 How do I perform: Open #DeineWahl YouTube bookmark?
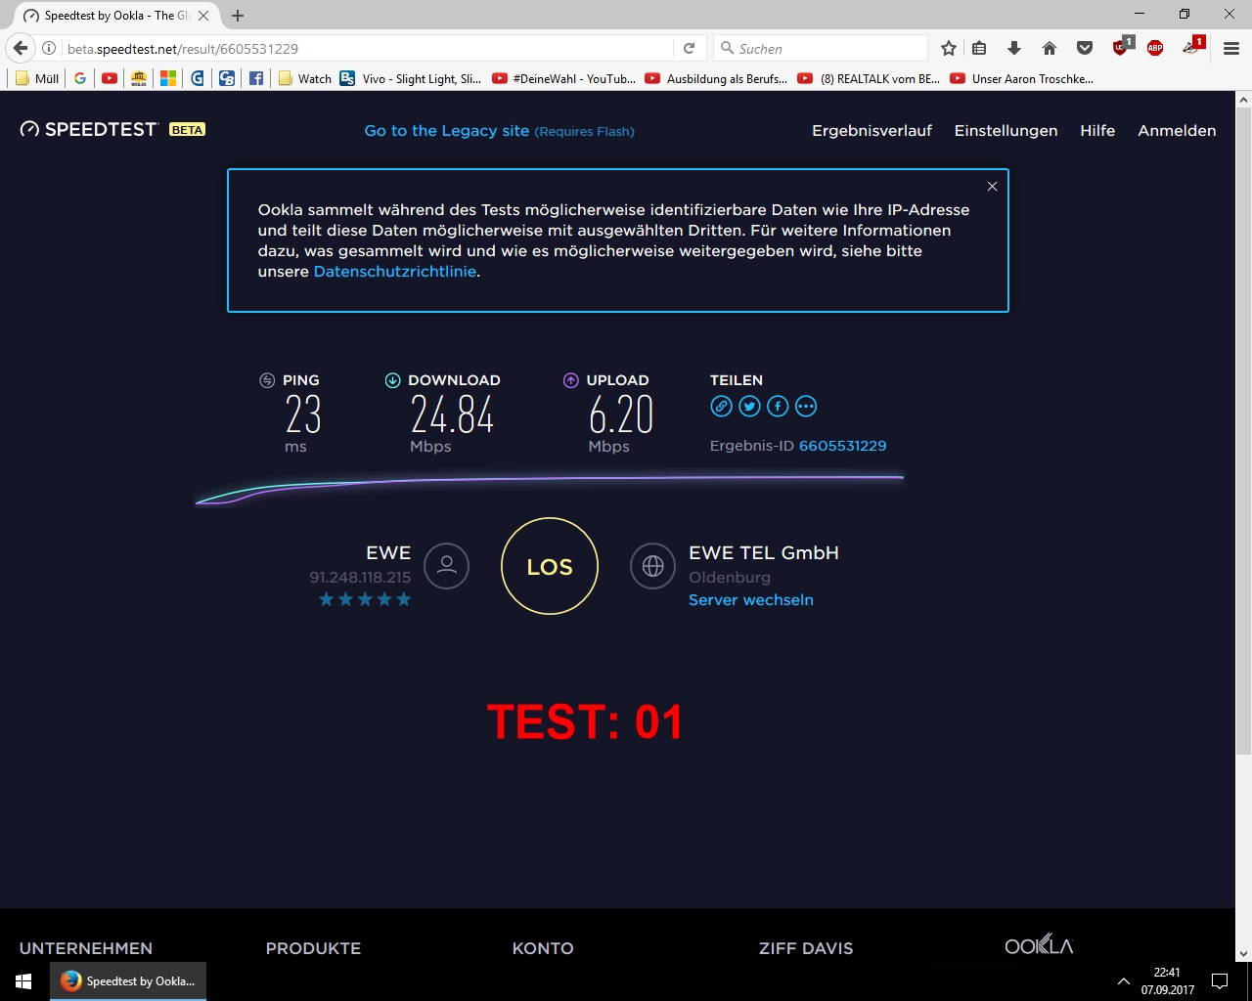[x=563, y=78]
